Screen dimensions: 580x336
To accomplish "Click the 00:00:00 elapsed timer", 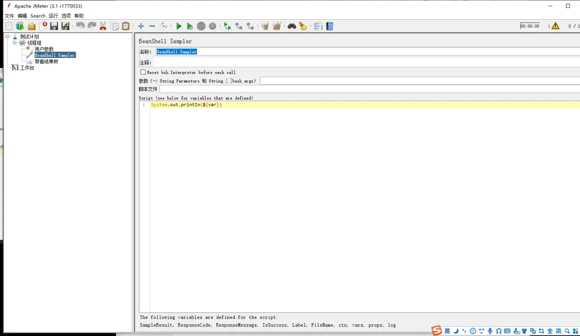I will [x=530, y=26].
